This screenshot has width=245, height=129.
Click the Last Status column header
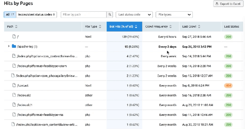point(232,27)
